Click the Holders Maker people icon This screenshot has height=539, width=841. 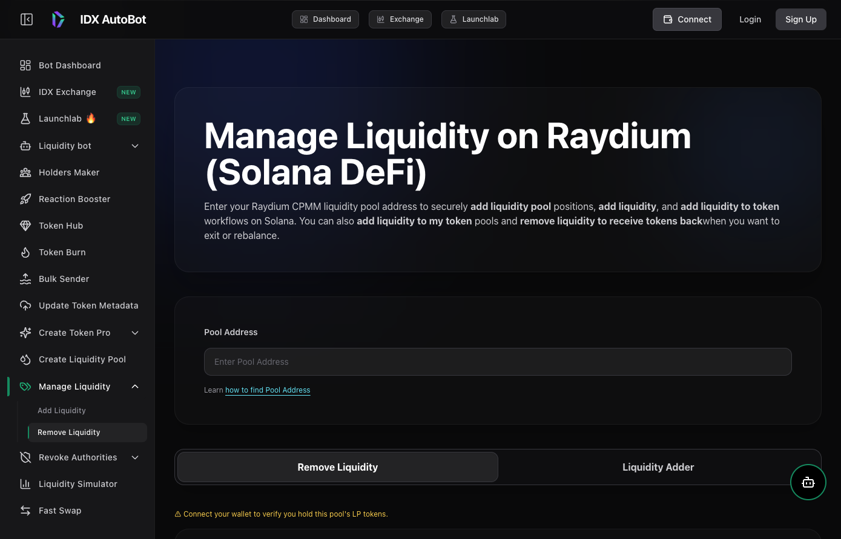25,172
